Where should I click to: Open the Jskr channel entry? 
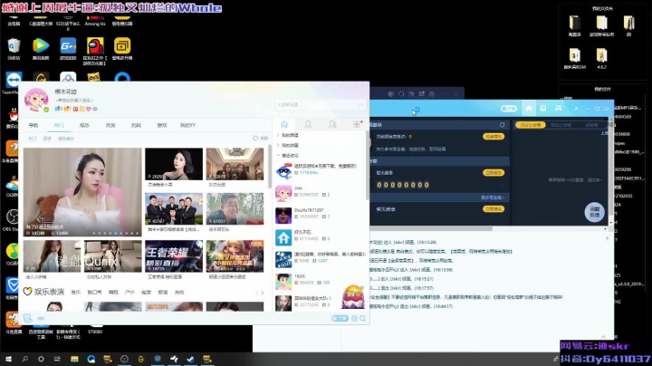pos(321,191)
